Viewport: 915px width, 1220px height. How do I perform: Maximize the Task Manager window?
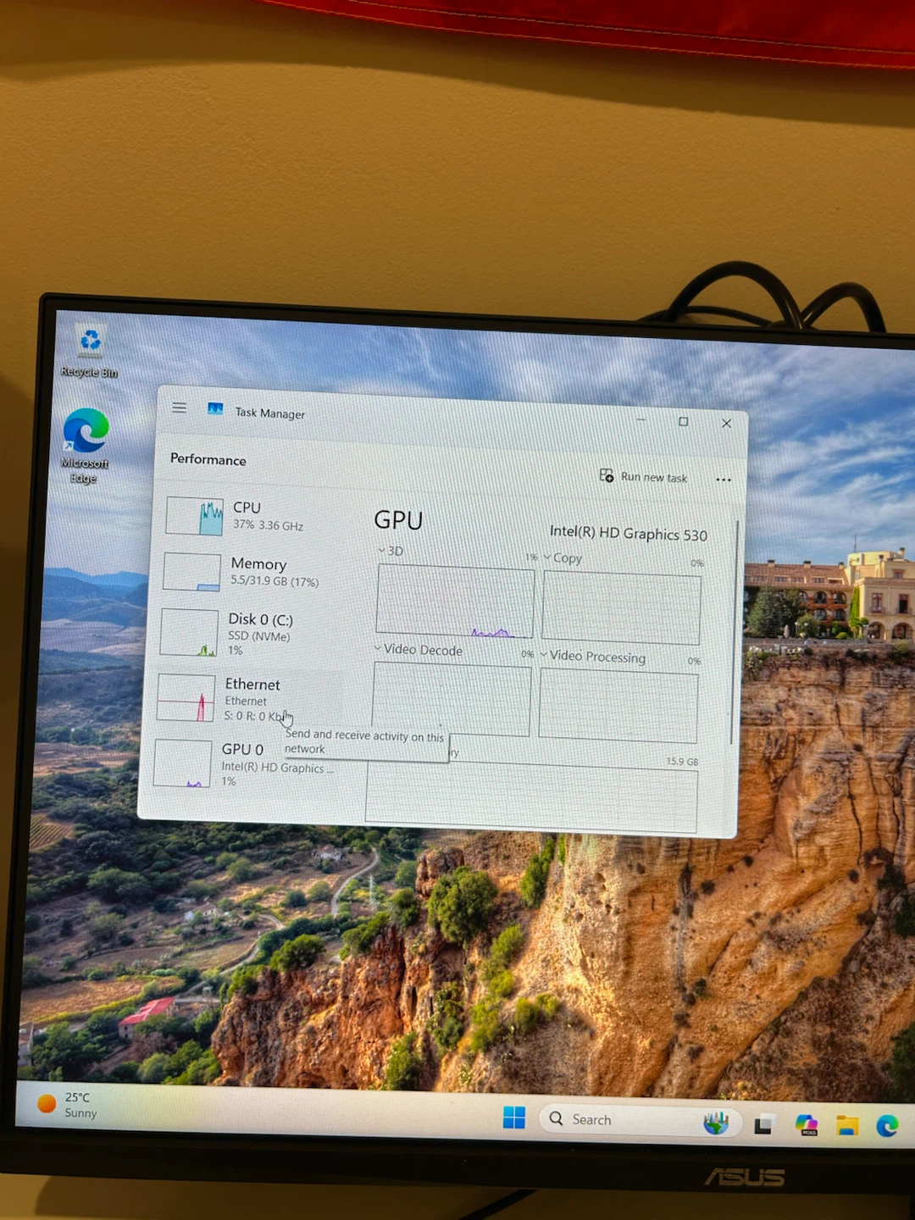[683, 421]
